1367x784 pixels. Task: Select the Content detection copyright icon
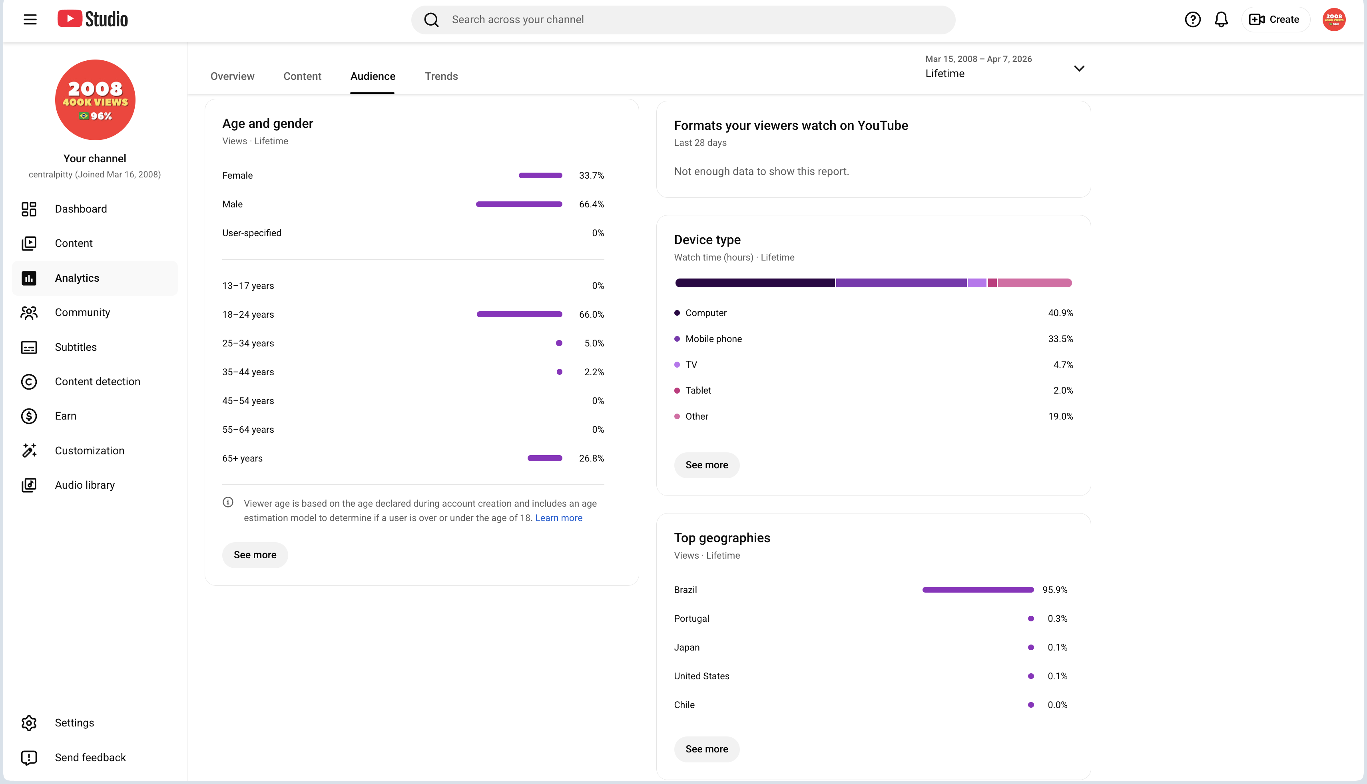[29, 382]
